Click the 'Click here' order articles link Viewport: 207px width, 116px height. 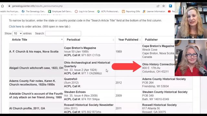pyautogui.click(x=15, y=26)
